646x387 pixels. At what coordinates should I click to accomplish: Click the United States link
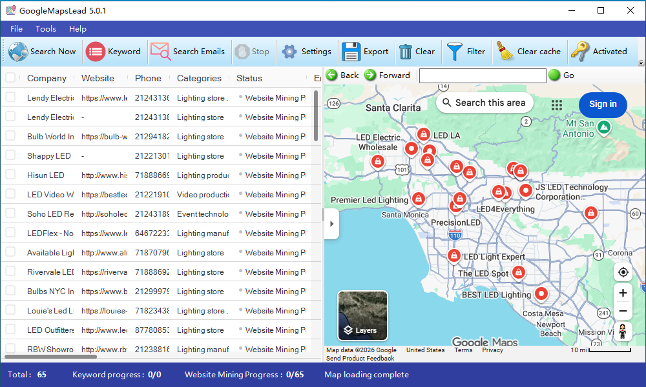[425, 350]
